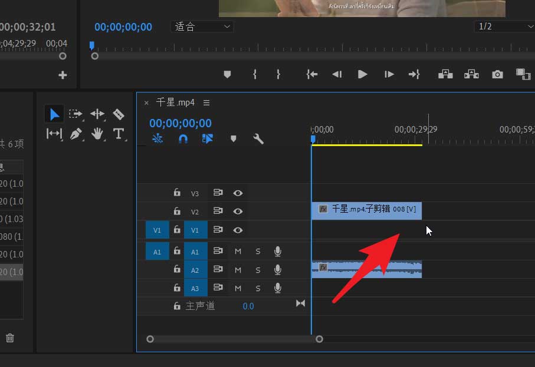Open timeline display settings wrench
This screenshot has width=535, height=367.
(x=258, y=139)
